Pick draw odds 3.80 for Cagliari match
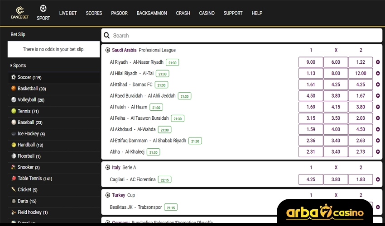 click(x=336, y=179)
